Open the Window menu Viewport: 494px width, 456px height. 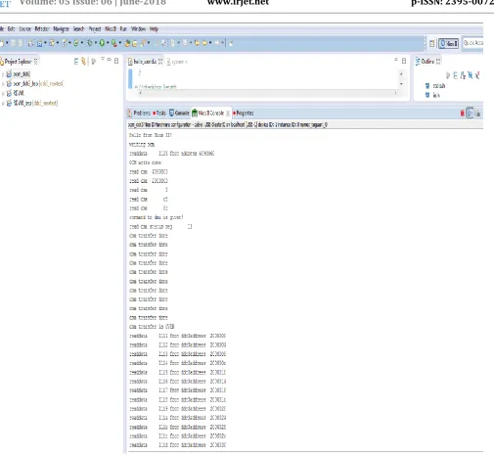(138, 29)
